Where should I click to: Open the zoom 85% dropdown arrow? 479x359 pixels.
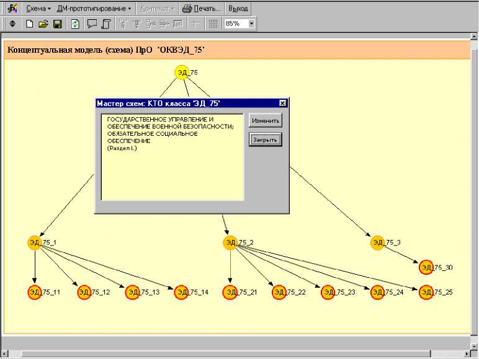[x=251, y=24]
